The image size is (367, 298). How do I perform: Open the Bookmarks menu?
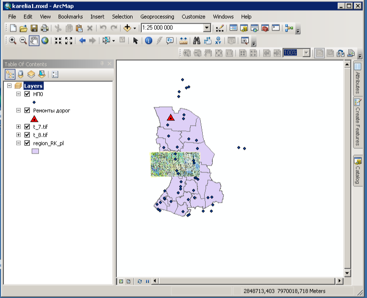(70, 17)
